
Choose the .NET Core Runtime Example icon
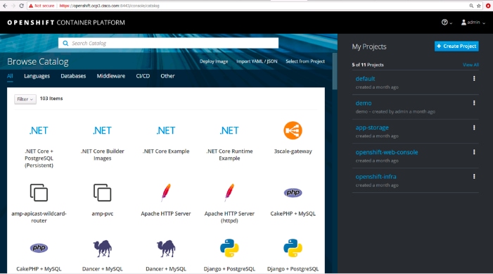click(229, 130)
